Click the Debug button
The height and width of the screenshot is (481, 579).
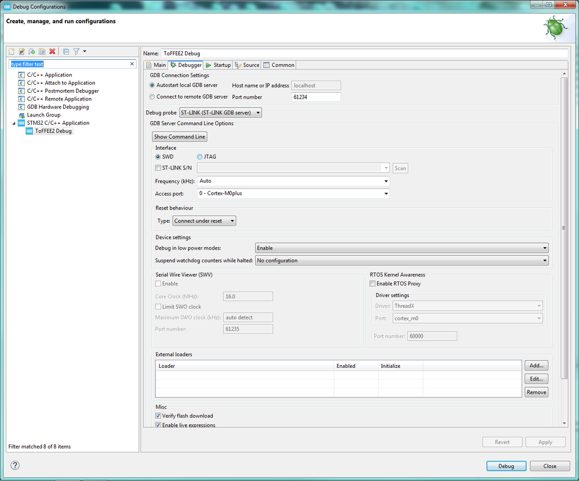point(506,466)
